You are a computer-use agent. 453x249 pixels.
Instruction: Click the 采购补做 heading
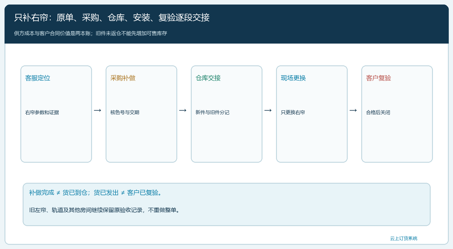pos(123,78)
